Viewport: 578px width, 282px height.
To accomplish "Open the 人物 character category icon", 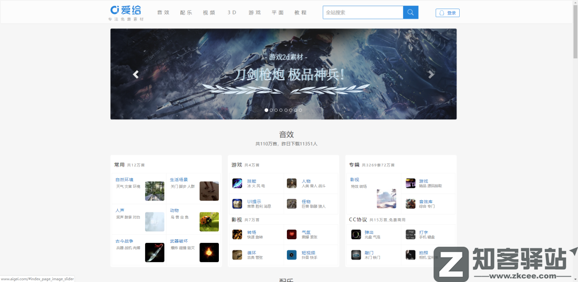I will [x=292, y=183].
